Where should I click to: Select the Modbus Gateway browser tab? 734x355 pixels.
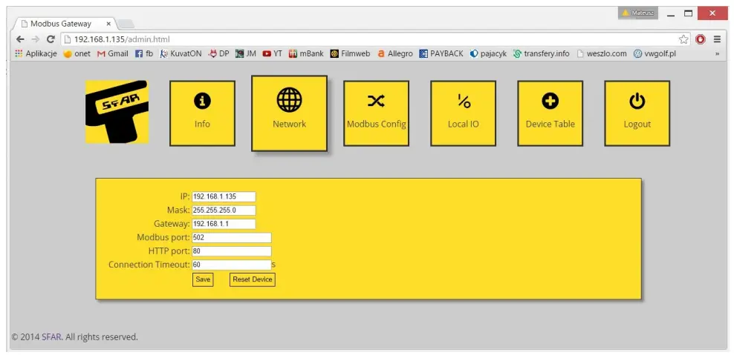point(65,24)
